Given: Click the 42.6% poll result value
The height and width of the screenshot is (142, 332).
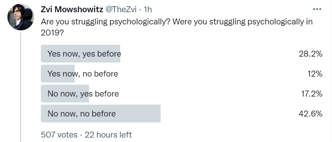Looking at the screenshot, I should pyautogui.click(x=310, y=114).
